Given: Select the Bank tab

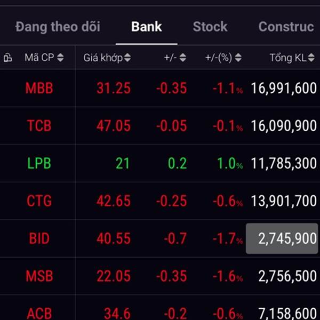Looking at the screenshot, I should coord(146,27).
